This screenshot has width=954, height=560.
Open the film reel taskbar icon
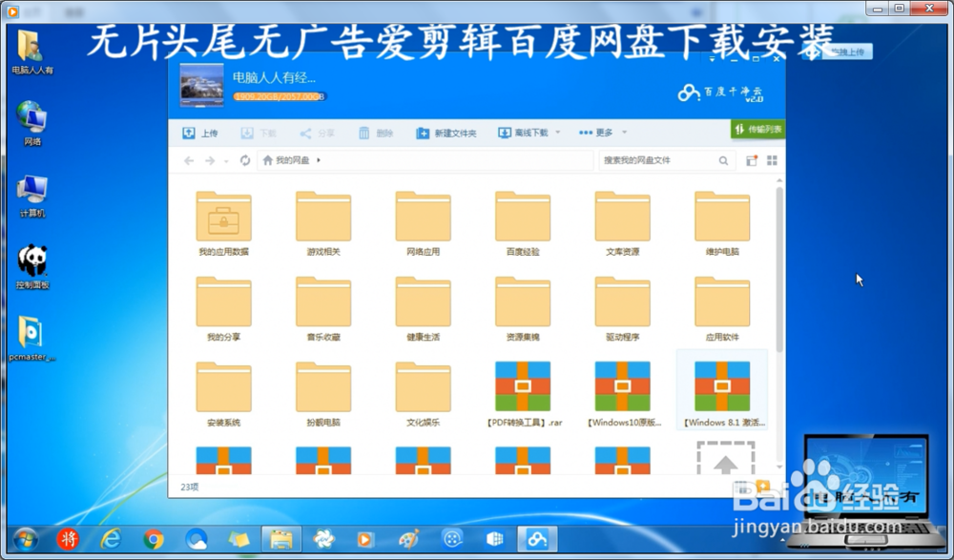click(452, 539)
